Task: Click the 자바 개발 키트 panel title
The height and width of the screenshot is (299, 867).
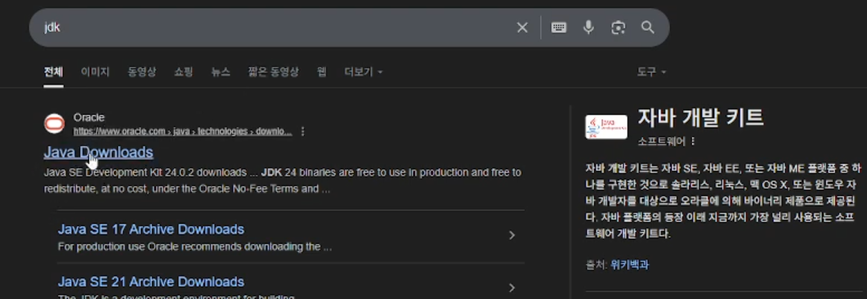Action: point(700,117)
